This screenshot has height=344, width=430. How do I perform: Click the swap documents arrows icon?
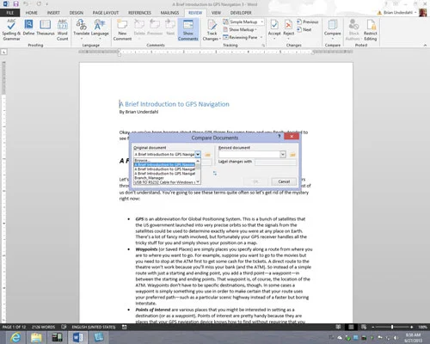215,173
